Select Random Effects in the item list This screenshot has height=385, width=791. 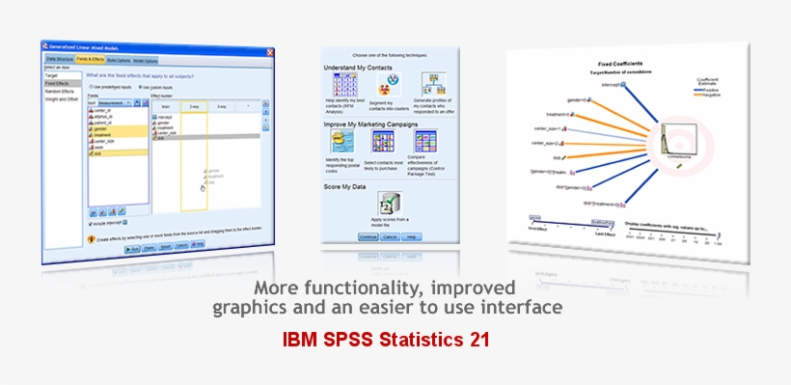[x=63, y=92]
